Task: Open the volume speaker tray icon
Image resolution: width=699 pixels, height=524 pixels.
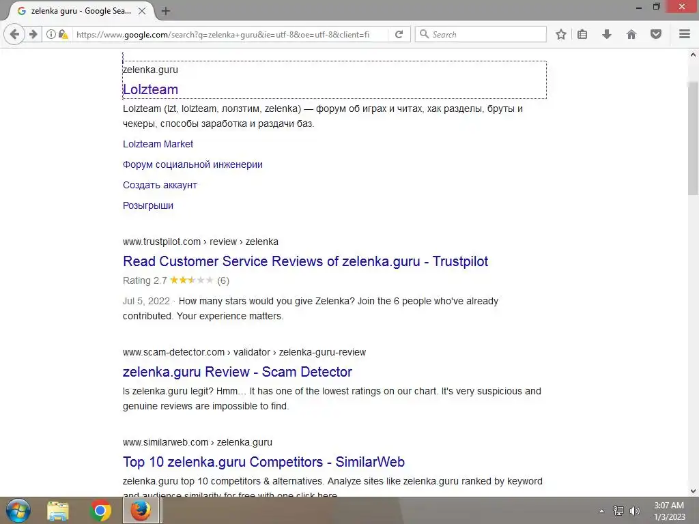Action: tap(635, 511)
